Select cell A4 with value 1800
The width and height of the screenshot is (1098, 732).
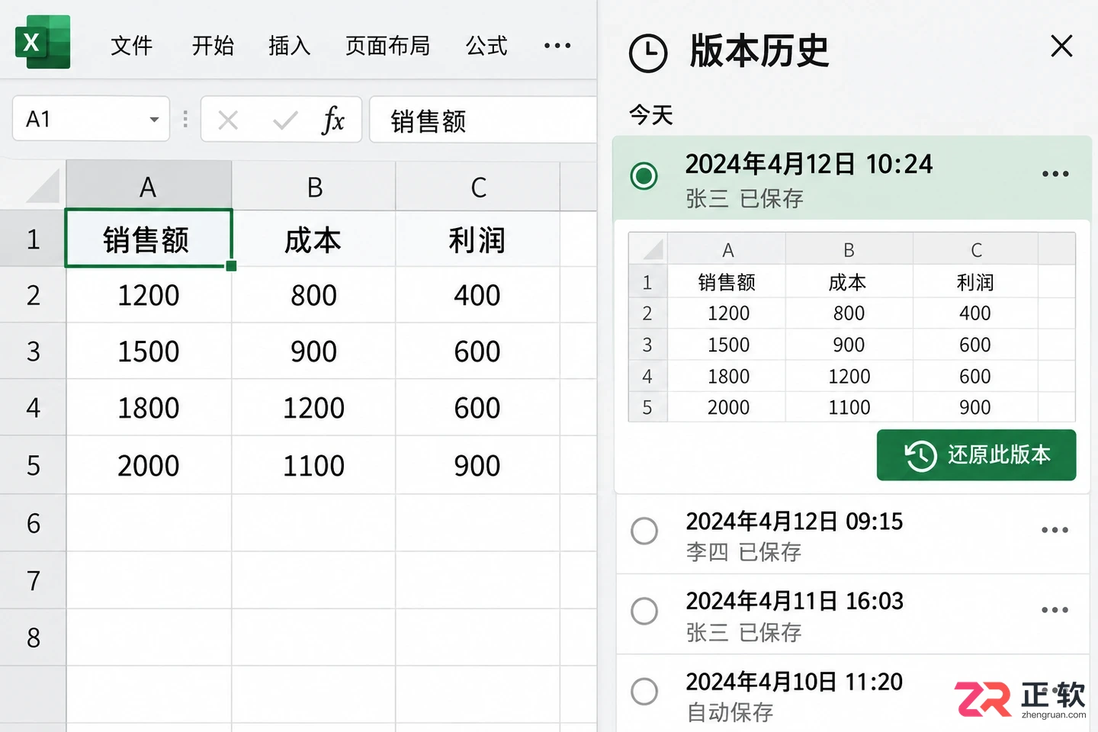pos(149,408)
